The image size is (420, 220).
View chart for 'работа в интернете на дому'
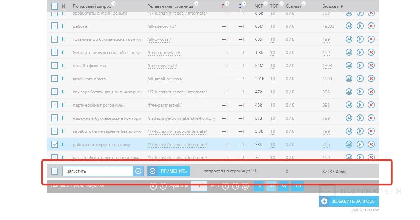[x=349, y=144]
